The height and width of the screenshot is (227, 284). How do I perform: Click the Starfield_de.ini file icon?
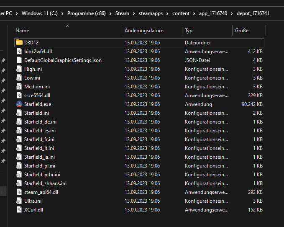coord(19,121)
